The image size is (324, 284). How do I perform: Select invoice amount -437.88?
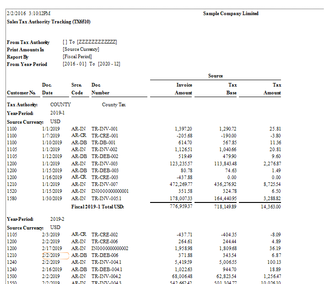pyautogui.click(x=184, y=177)
